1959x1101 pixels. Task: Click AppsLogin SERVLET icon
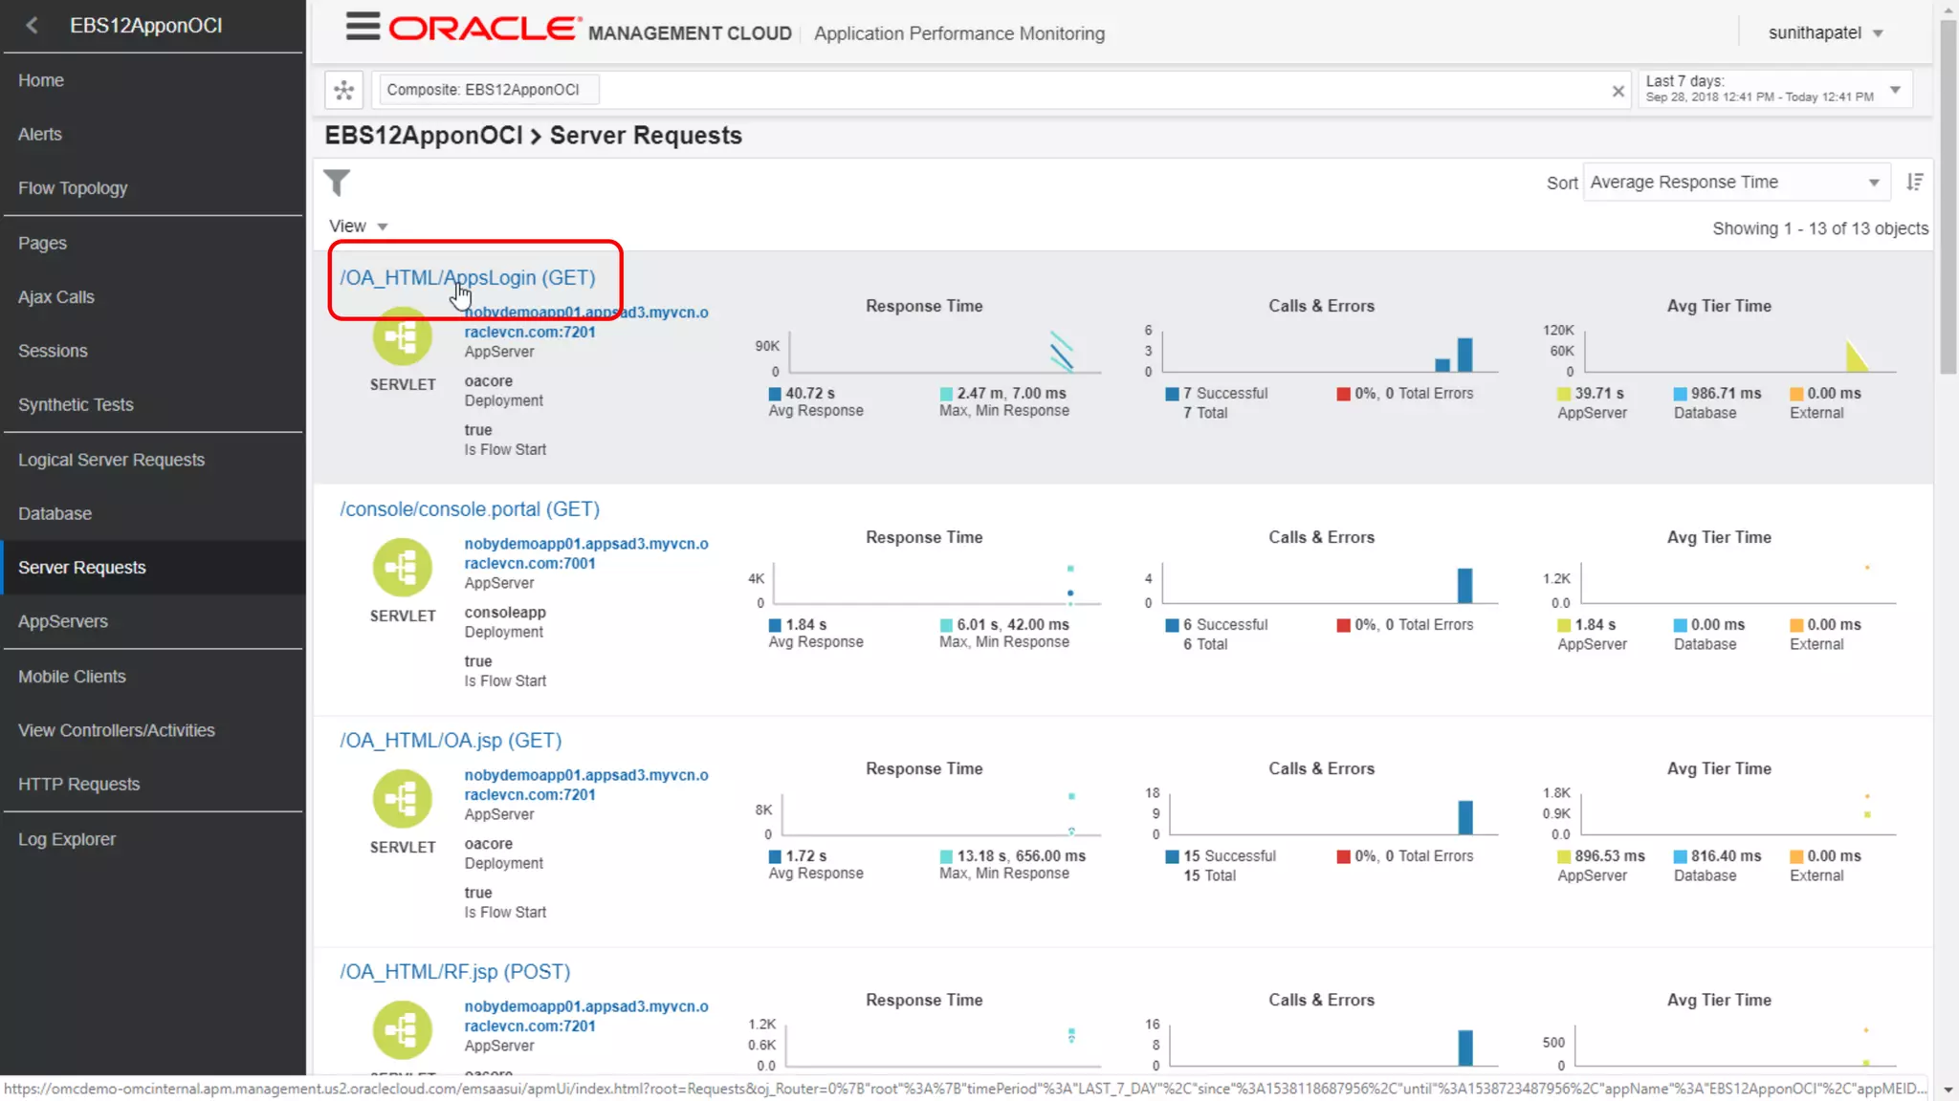click(x=402, y=336)
